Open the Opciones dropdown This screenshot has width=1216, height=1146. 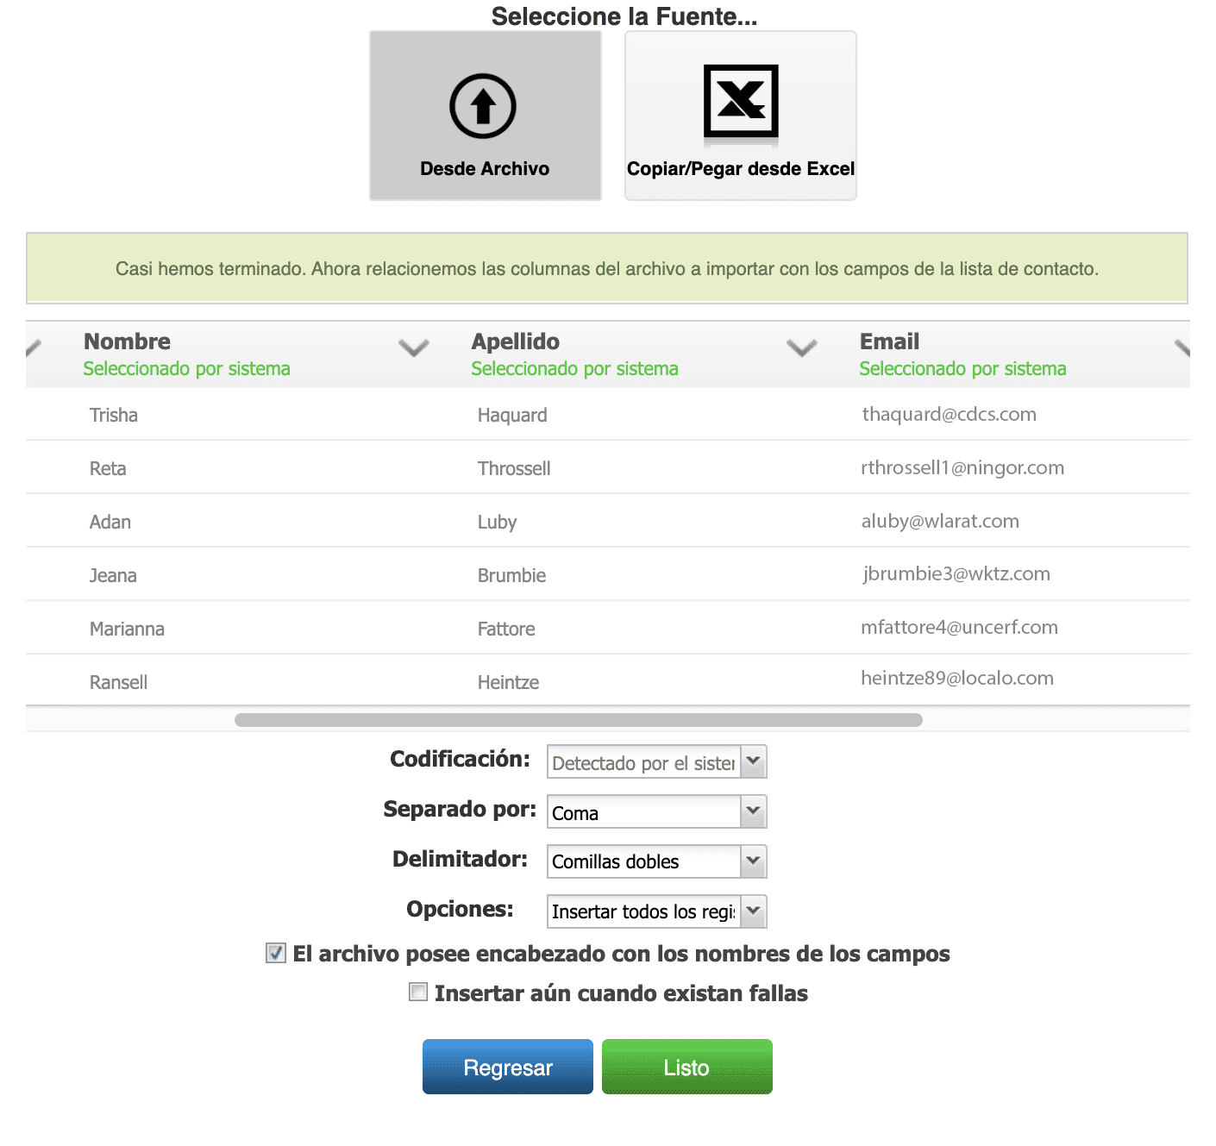[656, 911]
